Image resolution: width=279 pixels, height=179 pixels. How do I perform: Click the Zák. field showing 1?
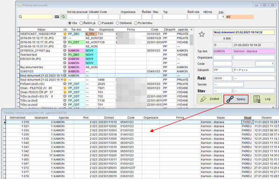pyautogui.click(x=222, y=17)
